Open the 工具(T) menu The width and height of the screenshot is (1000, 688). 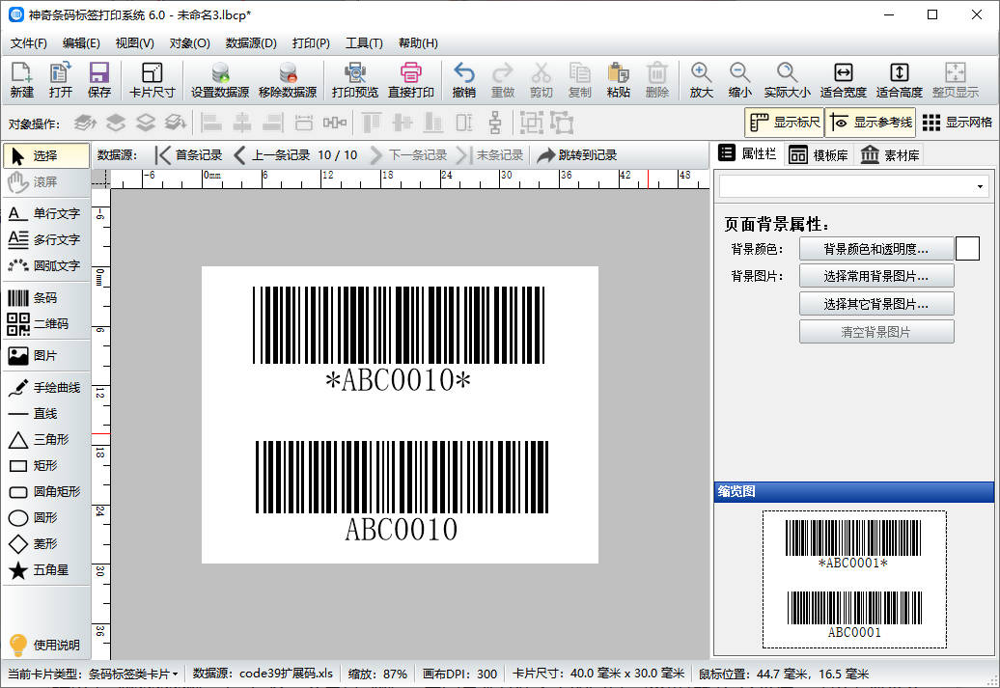click(x=364, y=43)
